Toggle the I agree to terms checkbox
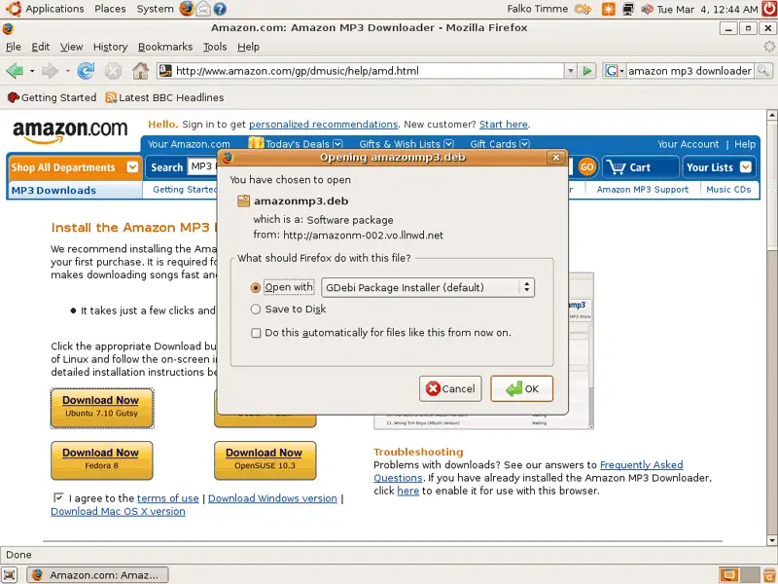778x584 pixels. [x=58, y=497]
